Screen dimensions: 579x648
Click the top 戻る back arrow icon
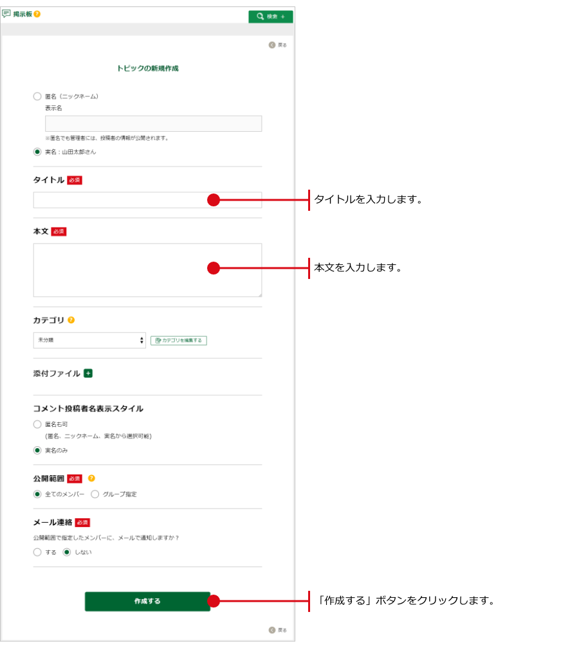(x=272, y=45)
